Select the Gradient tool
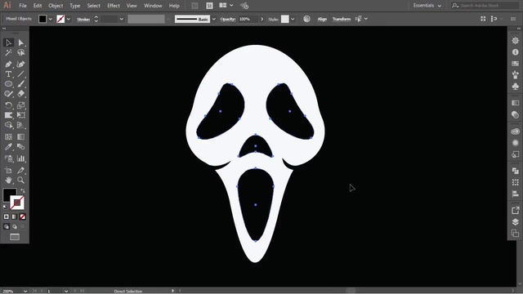 [x=20, y=136]
